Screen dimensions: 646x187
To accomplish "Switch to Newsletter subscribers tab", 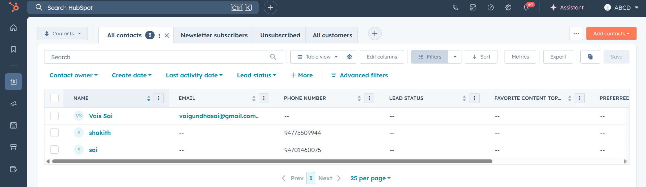I will (x=214, y=35).
